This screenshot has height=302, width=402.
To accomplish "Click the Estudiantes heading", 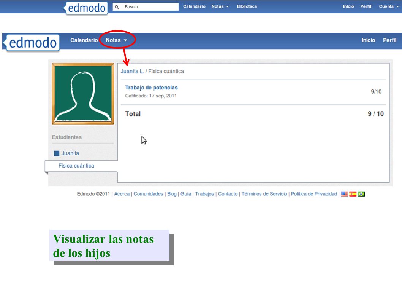I will pyautogui.click(x=66, y=137).
